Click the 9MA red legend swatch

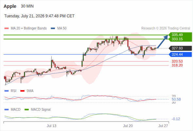coord(22,91)
